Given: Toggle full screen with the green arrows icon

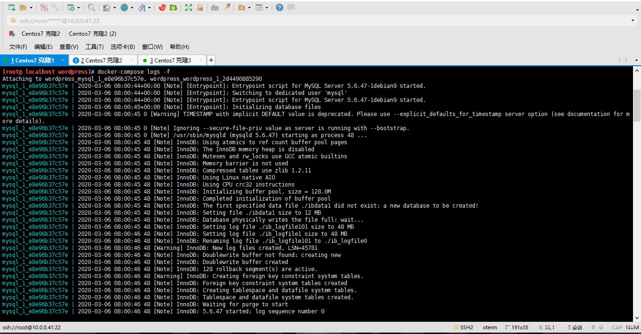Looking at the screenshot, I should (189, 8).
